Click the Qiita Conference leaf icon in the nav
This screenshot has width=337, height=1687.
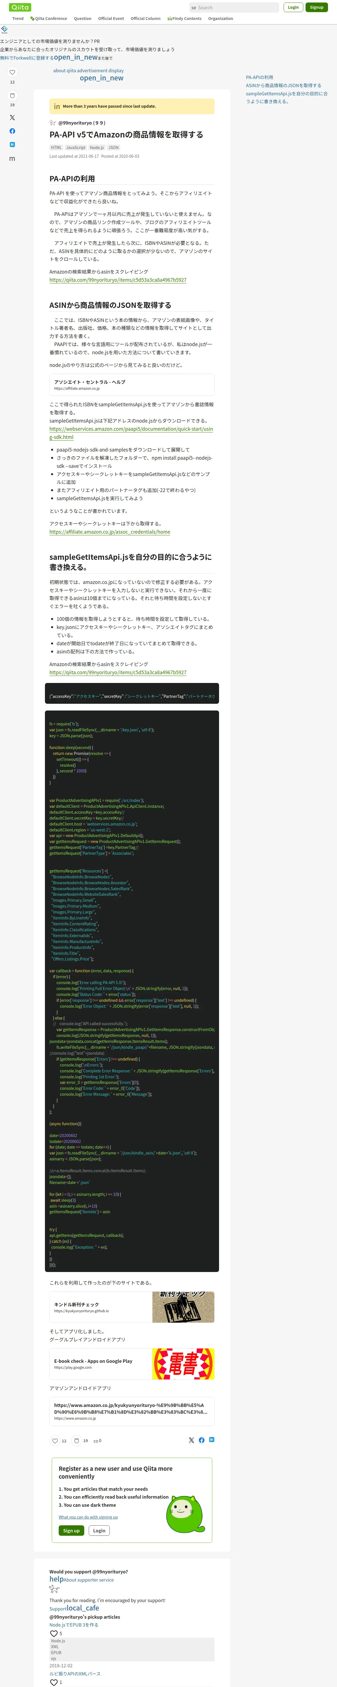tap(32, 18)
